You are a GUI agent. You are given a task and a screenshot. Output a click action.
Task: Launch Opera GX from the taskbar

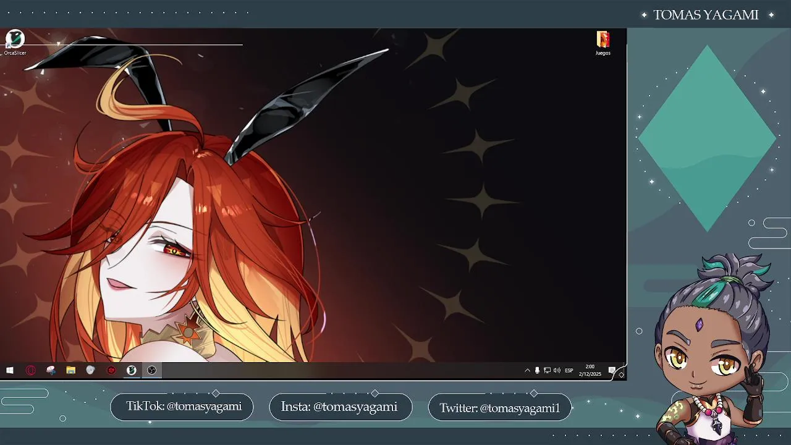(x=30, y=370)
